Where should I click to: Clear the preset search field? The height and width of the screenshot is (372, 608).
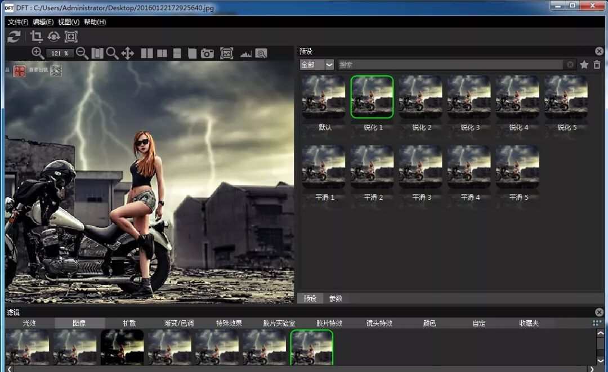tap(570, 65)
